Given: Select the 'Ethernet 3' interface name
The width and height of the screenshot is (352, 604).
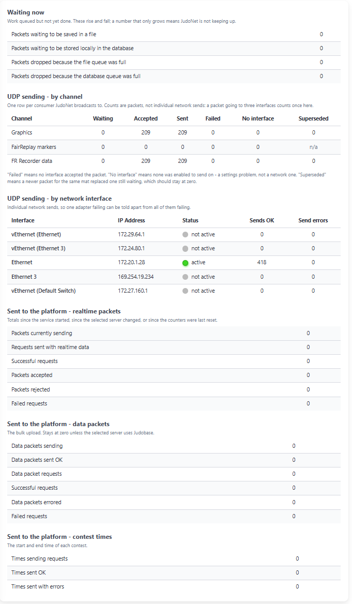Looking at the screenshot, I should pos(24,277).
